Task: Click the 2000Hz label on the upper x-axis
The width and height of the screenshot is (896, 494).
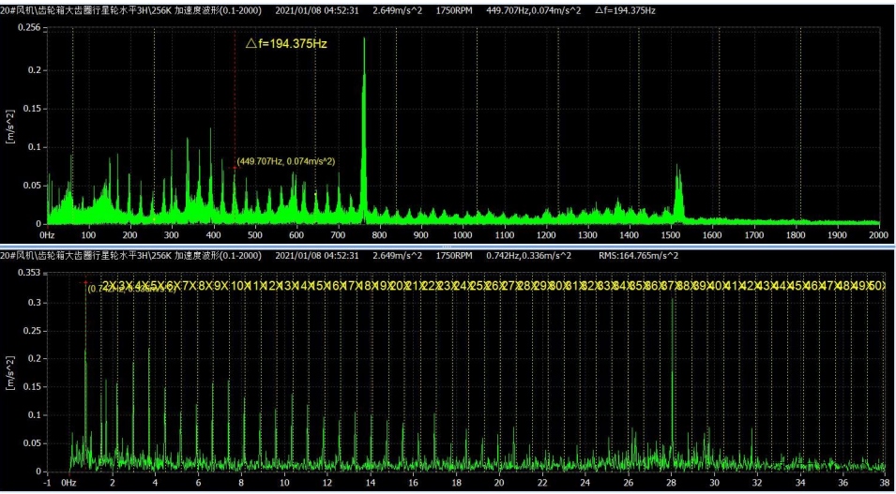Action: click(878, 234)
